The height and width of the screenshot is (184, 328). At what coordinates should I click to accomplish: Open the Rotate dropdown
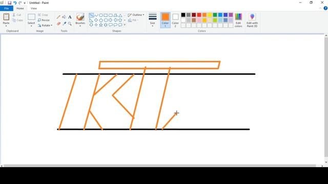click(x=45, y=26)
